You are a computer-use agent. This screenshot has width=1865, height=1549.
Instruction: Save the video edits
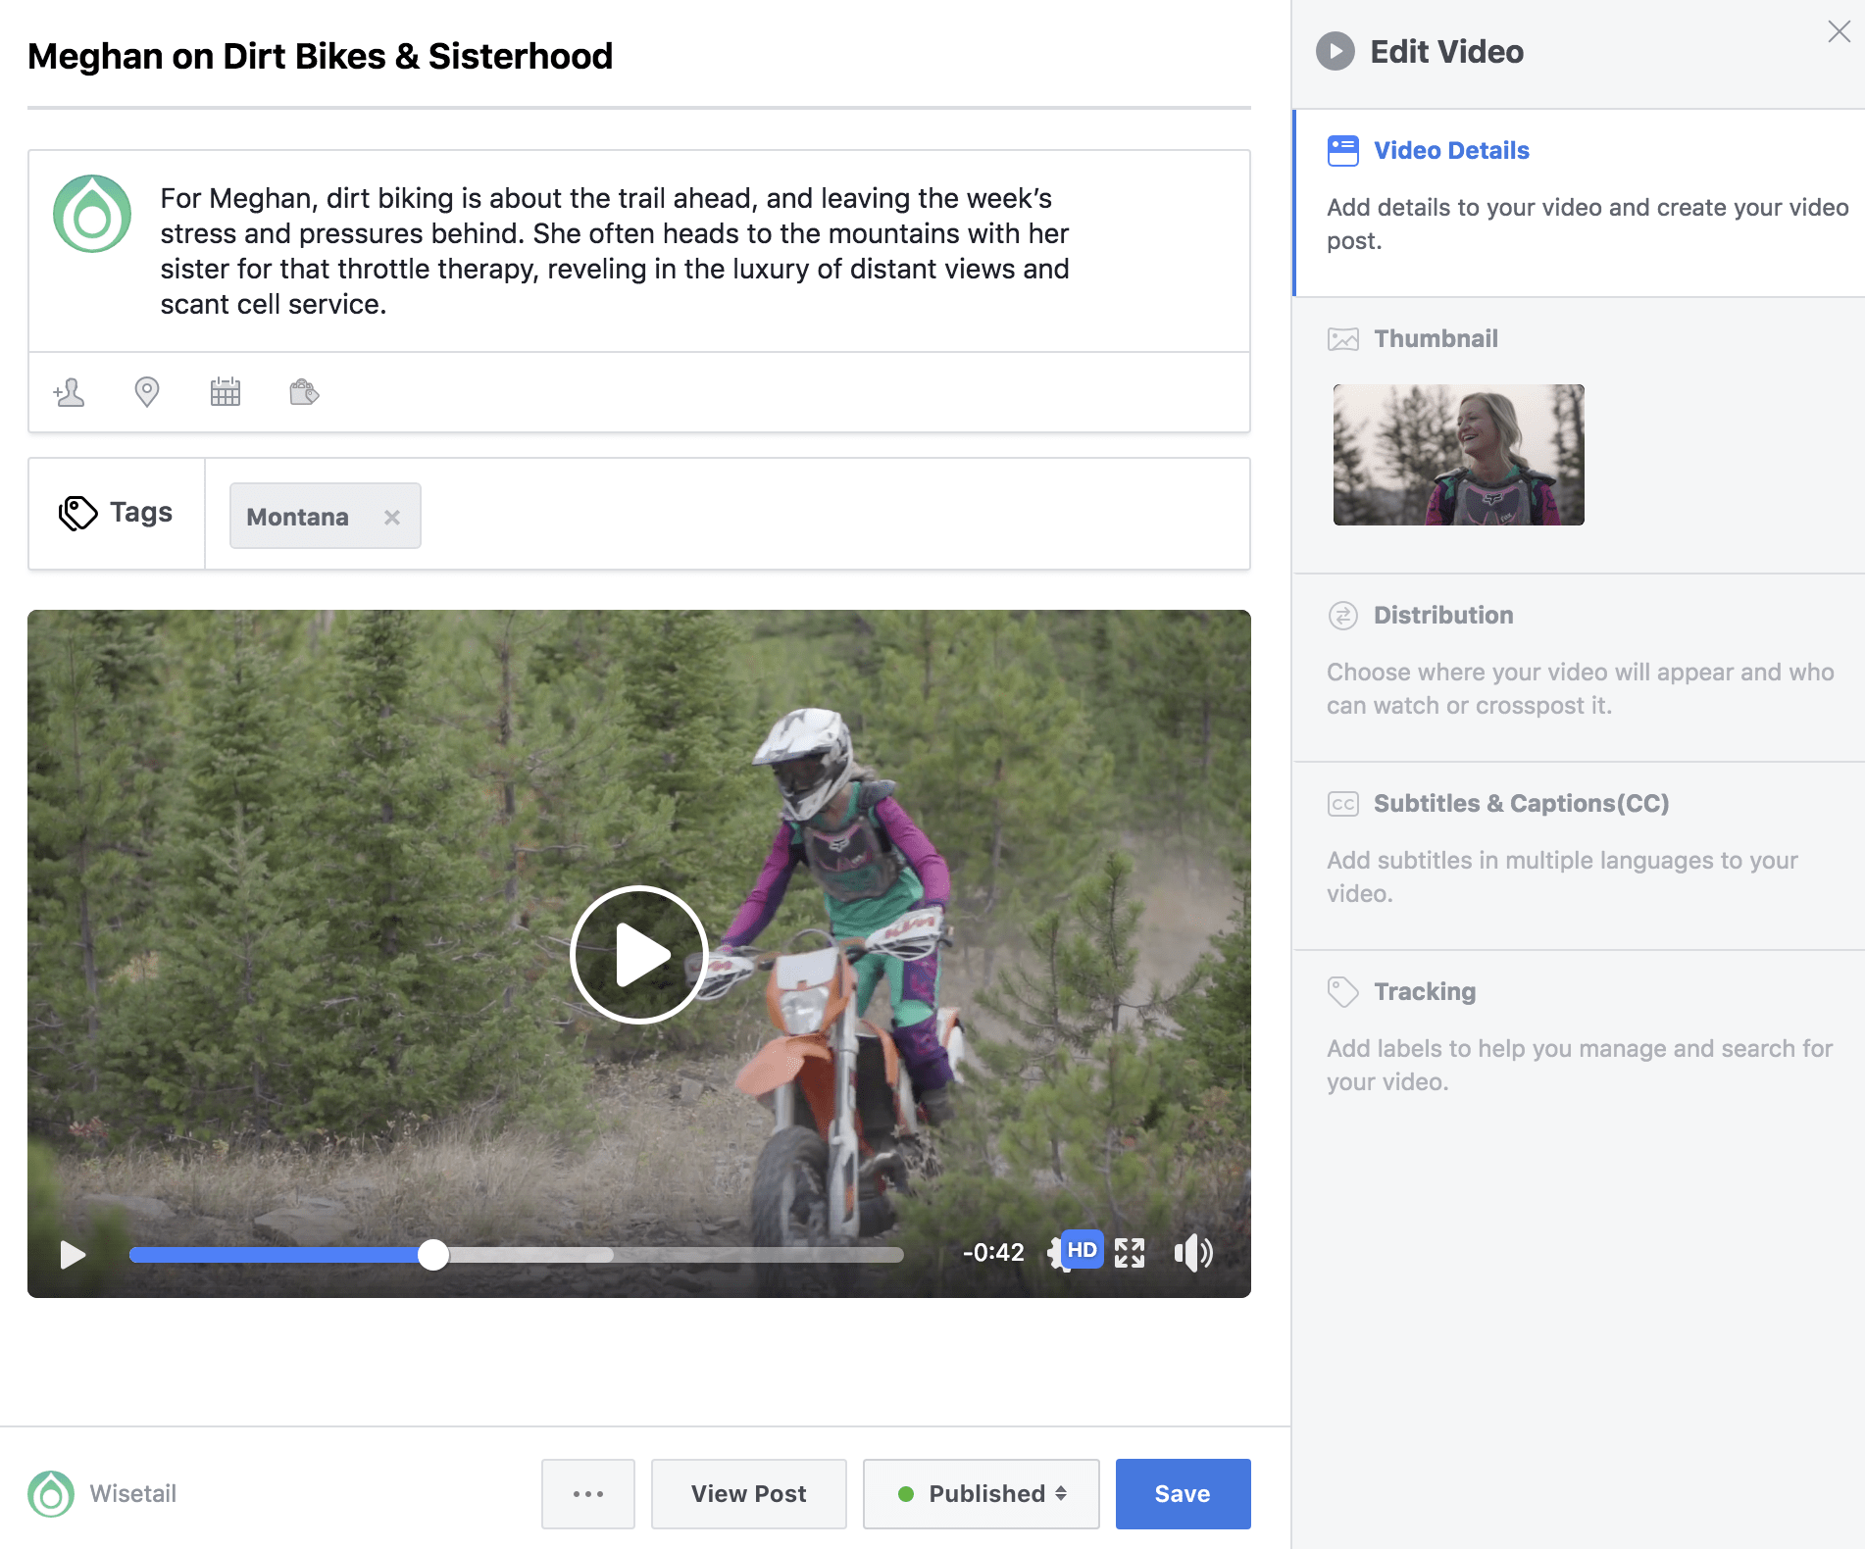(1182, 1493)
